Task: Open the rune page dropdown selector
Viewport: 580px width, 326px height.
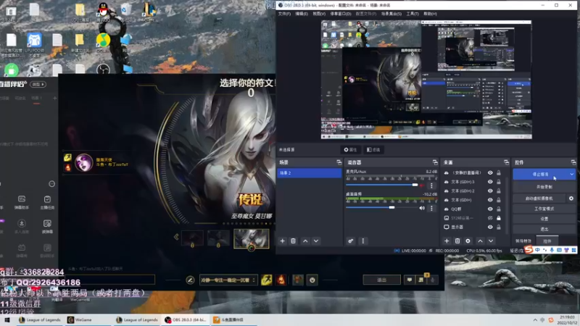Action: pyautogui.click(x=228, y=280)
